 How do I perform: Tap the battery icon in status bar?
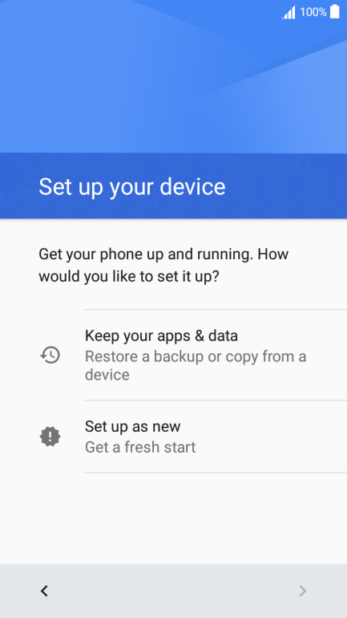335,11
